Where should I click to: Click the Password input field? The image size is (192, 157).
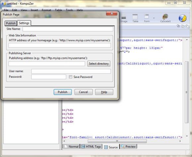tap(49, 77)
